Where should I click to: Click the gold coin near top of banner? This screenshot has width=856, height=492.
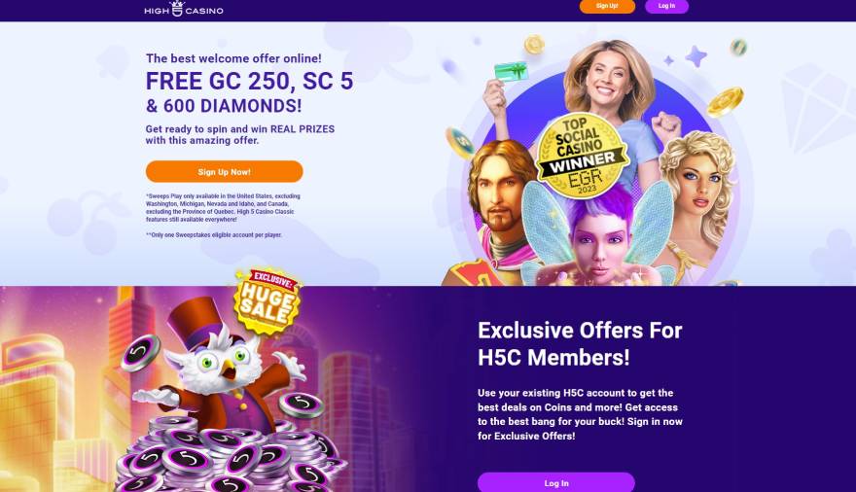pyautogui.click(x=534, y=44)
